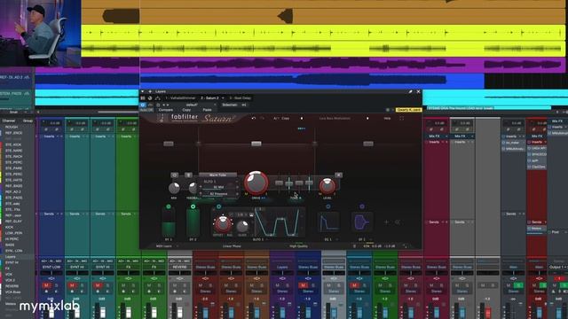Click the XLFO offset knob

[x=223, y=224]
